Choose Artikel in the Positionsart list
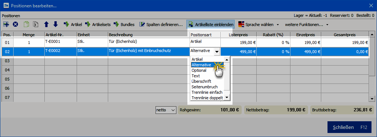377x137 pixels. (207, 59)
